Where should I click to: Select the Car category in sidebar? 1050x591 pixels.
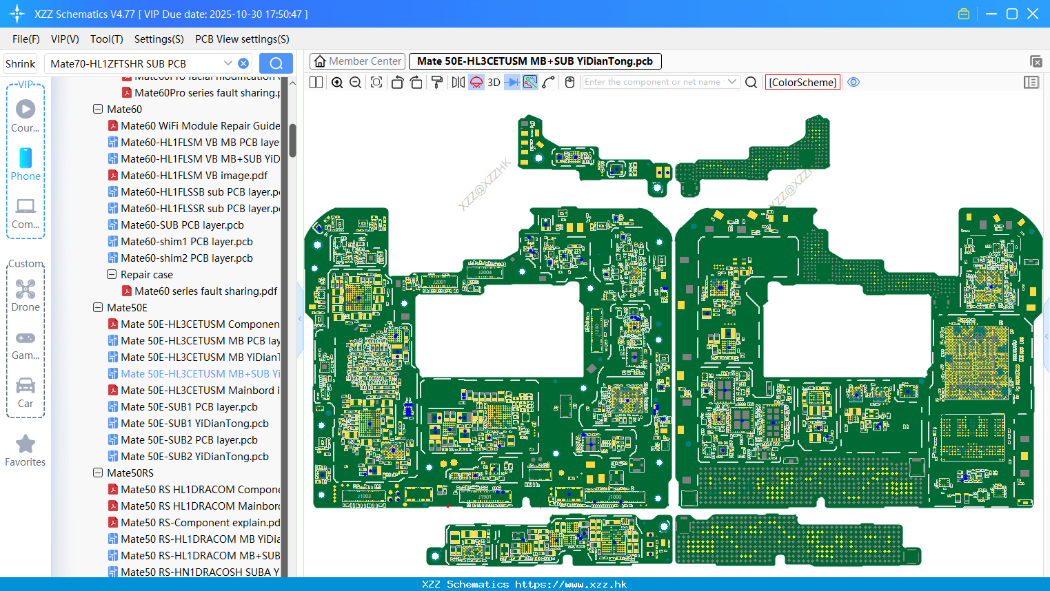(x=26, y=393)
